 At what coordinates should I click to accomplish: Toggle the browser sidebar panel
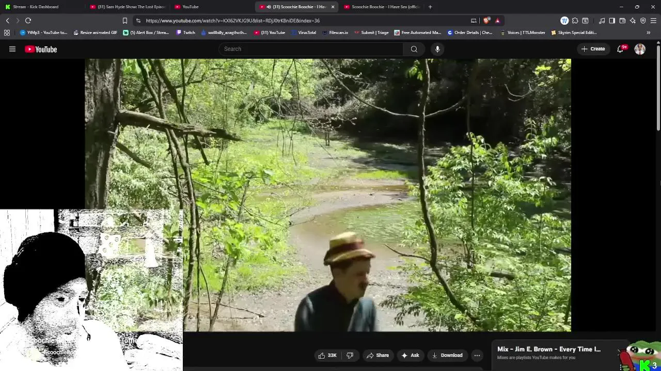coord(612,21)
